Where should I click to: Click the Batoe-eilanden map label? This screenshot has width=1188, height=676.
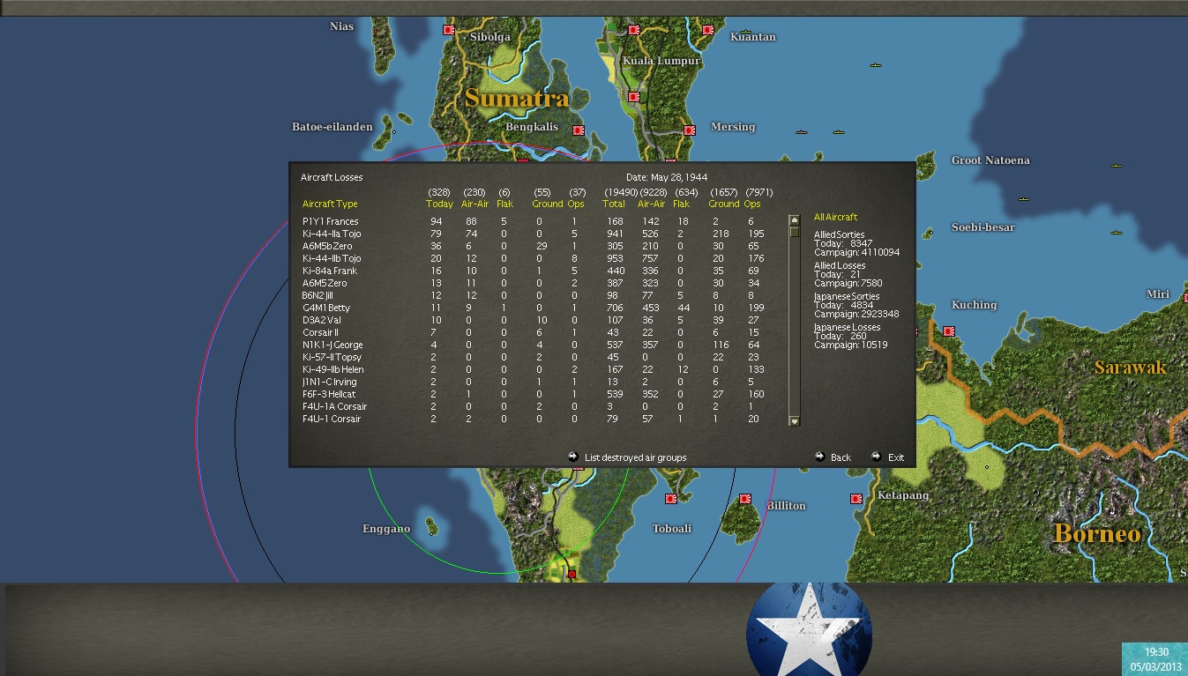click(332, 127)
